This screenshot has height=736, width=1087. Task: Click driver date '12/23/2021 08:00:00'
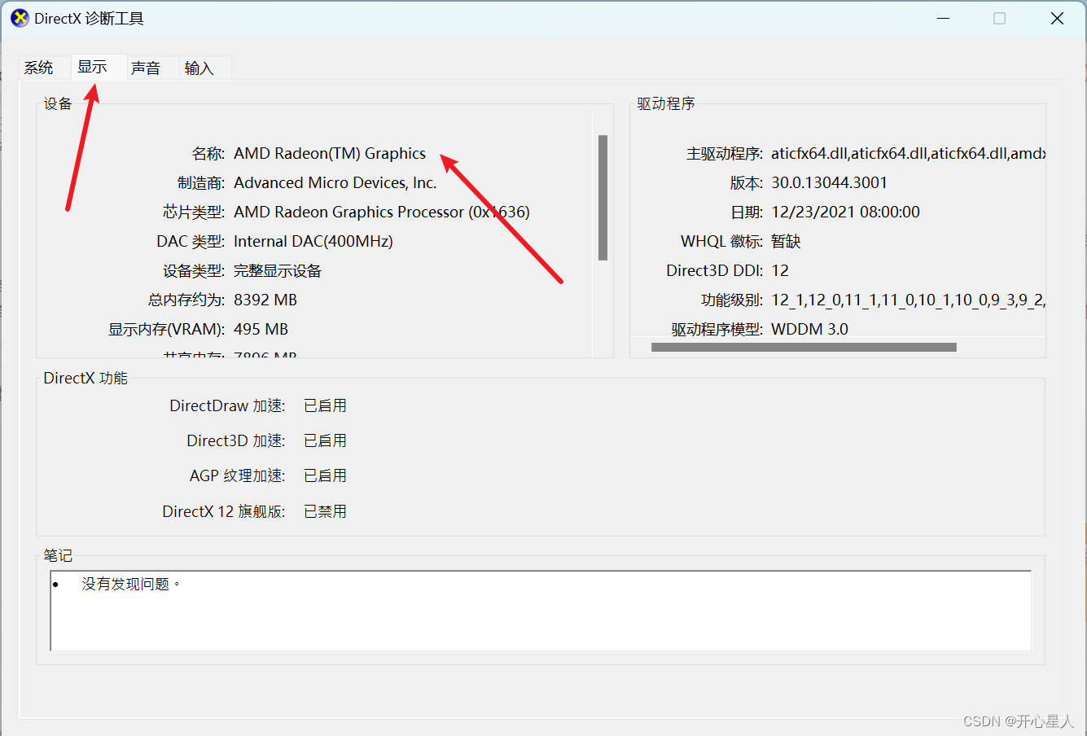[846, 212]
